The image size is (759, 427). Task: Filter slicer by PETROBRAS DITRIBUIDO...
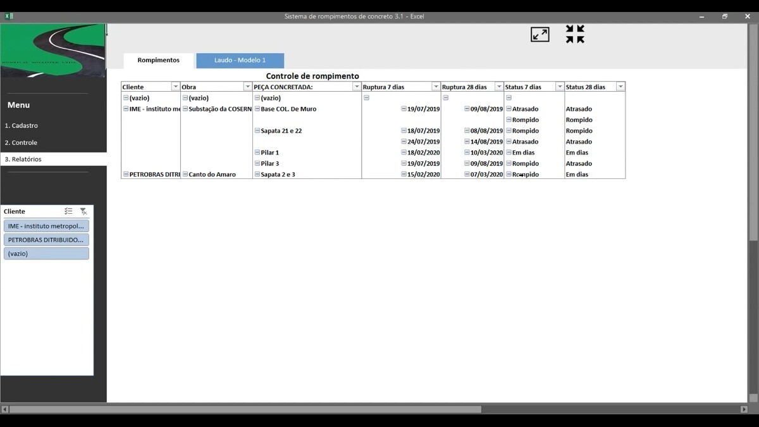46,240
